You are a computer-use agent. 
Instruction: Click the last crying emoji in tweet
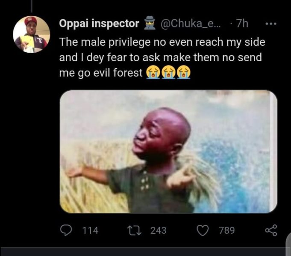coord(184,72)
